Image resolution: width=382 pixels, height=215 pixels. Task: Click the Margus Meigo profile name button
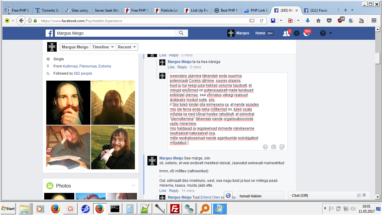75,47
